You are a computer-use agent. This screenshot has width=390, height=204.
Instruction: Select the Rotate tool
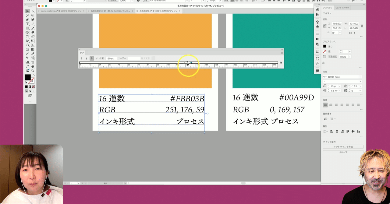27,37
